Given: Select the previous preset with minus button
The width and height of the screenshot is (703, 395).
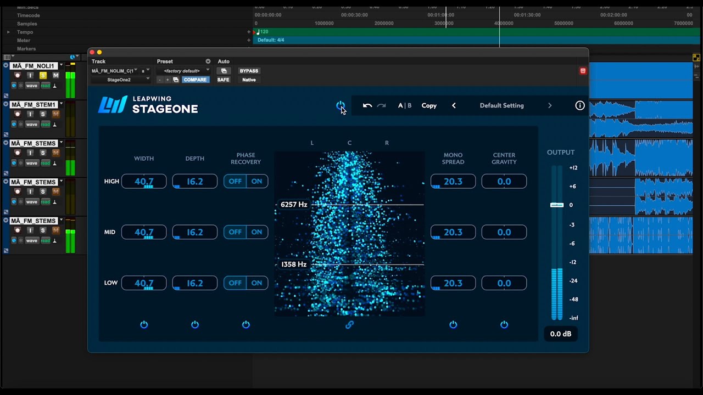Looking at the screenshot, I should pyautogui.click(x=160, y=80).
